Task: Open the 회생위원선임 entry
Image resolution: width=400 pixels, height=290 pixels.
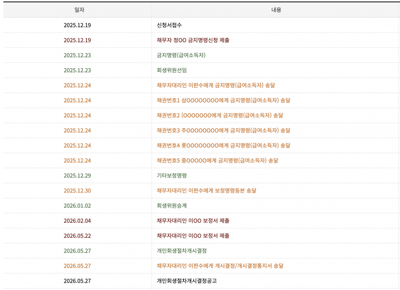Action: click(172, 70)
